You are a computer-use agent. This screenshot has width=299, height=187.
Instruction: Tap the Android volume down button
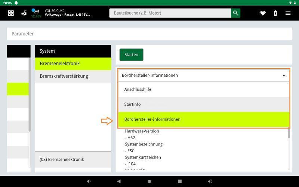[89, 181]
